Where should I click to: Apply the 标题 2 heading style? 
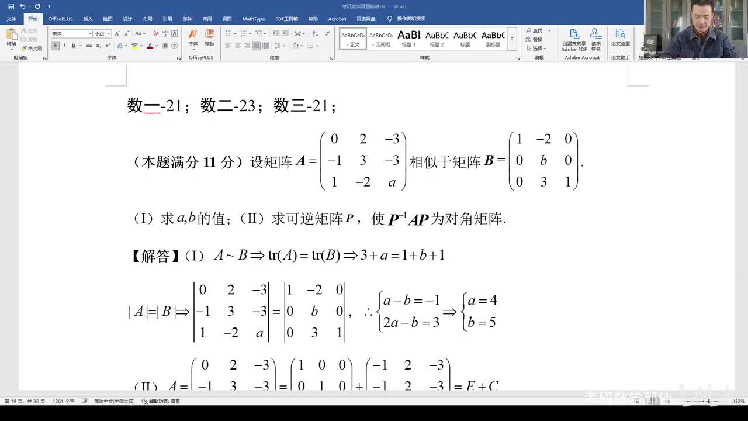437,39
